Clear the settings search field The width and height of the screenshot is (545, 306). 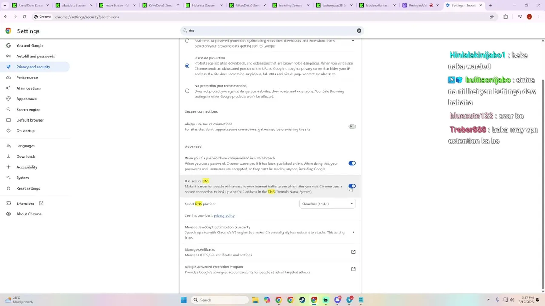tap(359, 31)
